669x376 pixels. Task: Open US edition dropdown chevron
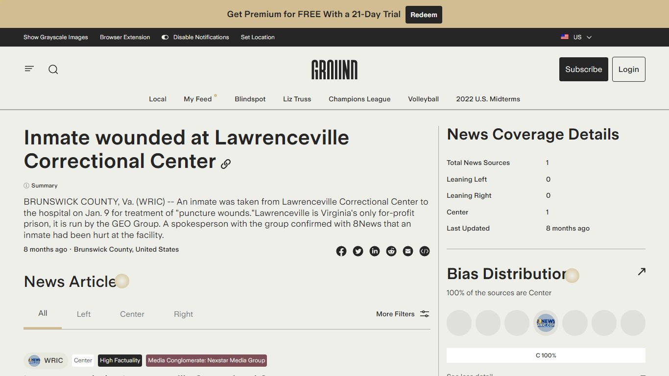(x=589, y=37)
